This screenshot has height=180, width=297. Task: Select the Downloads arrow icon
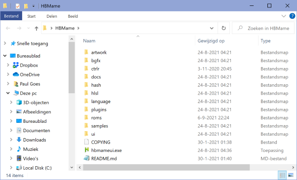point(19,140)
